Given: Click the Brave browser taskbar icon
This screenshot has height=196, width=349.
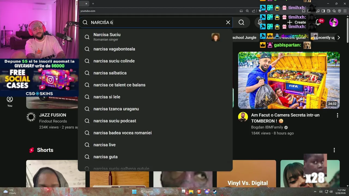Looking at the screenshot, I should pos(199,192).
